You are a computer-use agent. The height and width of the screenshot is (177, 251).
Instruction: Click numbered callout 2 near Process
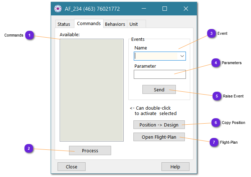coord(29,148)
